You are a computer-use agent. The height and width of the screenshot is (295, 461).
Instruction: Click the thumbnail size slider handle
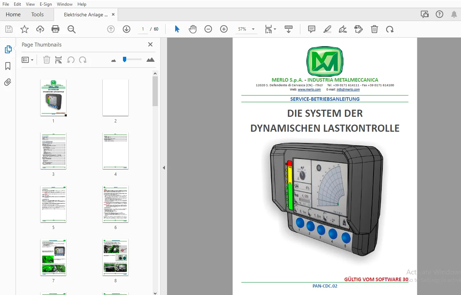(x=124, y=59)
